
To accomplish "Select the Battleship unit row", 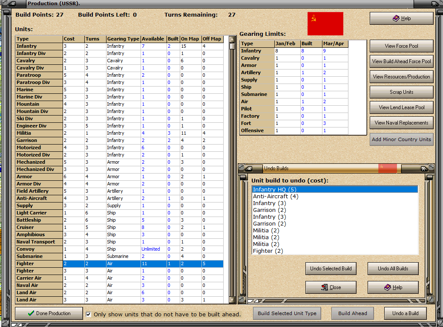I will (x=119, y=220).
